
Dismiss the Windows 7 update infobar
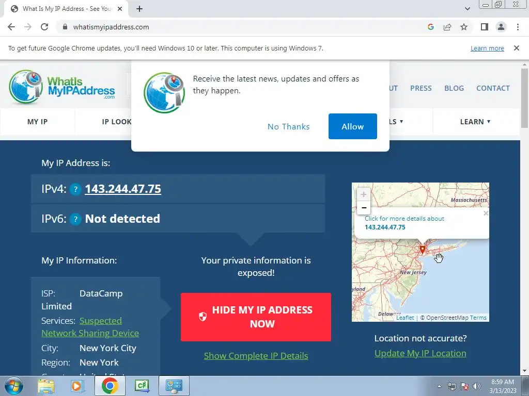tap(516, 48)
